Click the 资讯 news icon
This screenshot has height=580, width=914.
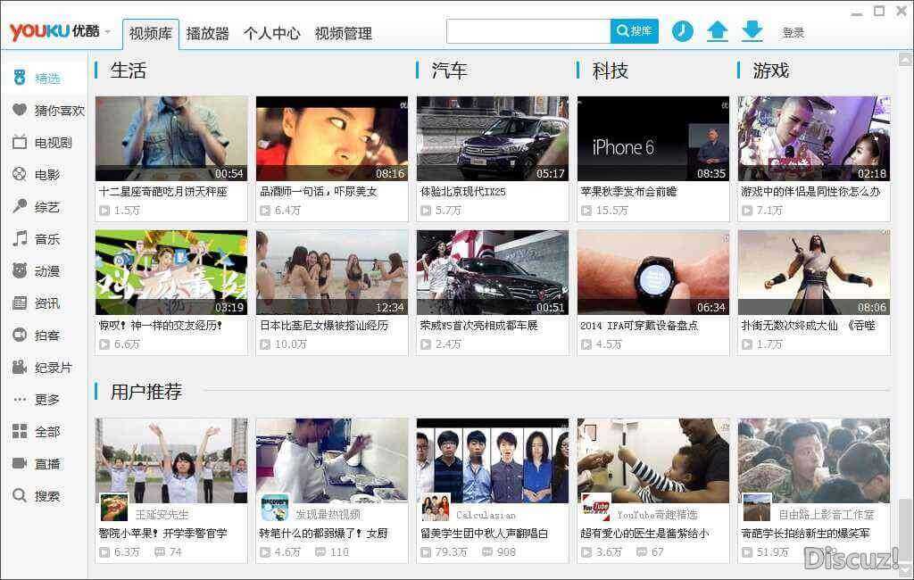pyautogui.click(x=20, y=302)
